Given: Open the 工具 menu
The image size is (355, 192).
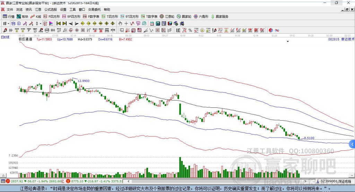Looking at the screenshot, I should click(72, 9).
